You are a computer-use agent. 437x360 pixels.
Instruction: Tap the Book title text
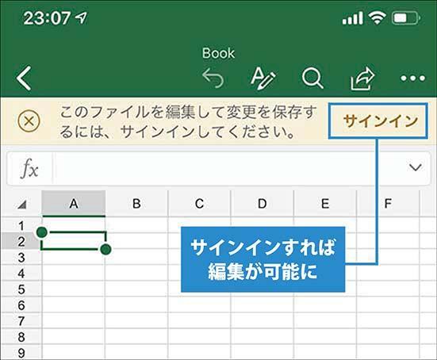pyautogui.click(x=218, y=53)
